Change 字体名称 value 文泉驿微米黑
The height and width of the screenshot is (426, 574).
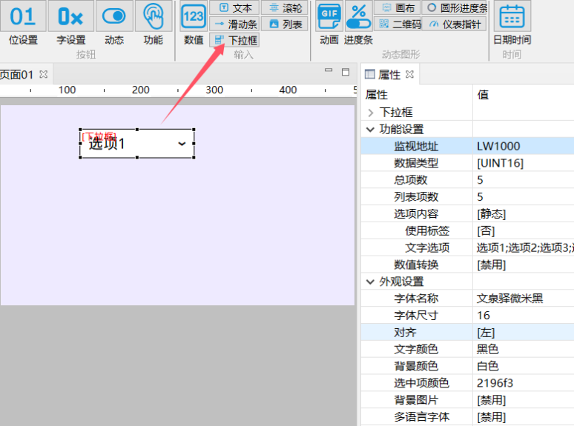(x=524, y=299)
